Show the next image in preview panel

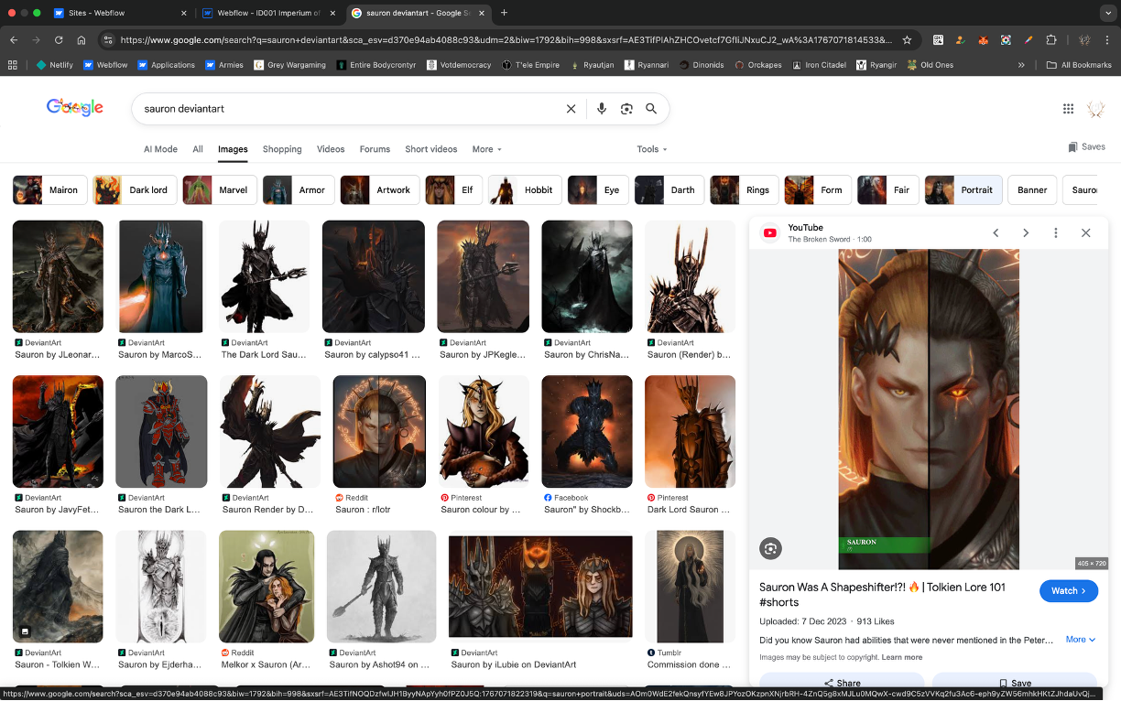(x=1026, y=232)
